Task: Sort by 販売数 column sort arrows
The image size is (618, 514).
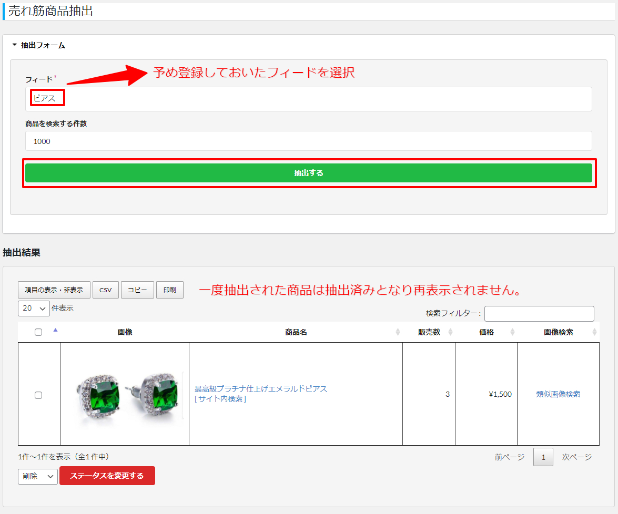Action: (x=451, y=332)
